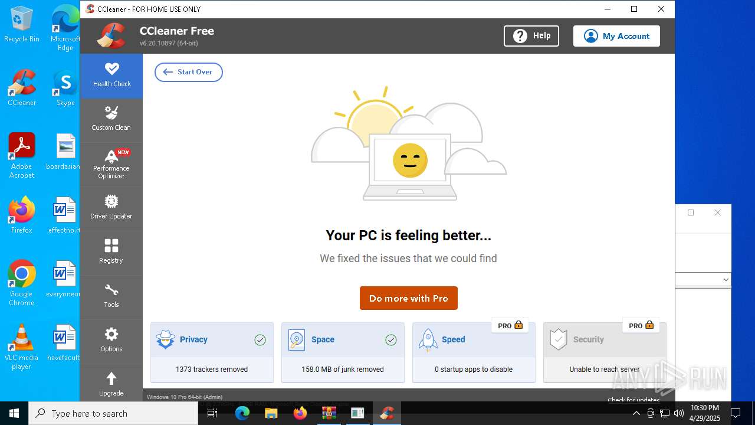Click the Help button
Viewport: 755px width, 425px height.
tap(531, 36)
